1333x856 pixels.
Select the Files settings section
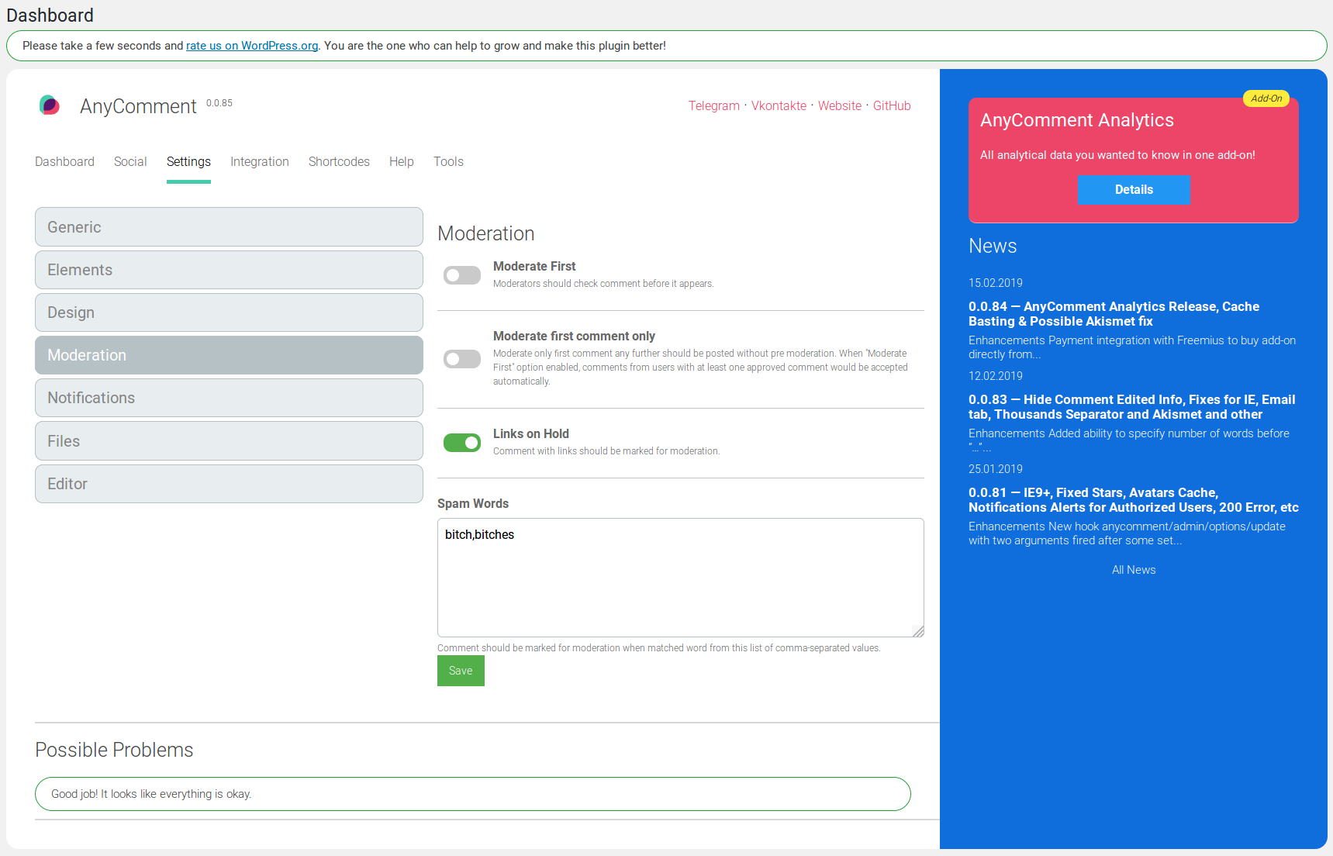click(x=229, y=441)
